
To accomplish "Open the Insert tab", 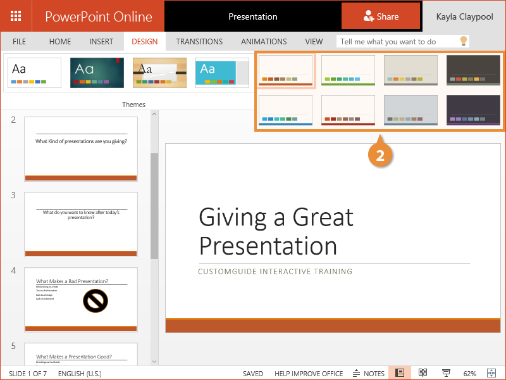I will (101, 42).
